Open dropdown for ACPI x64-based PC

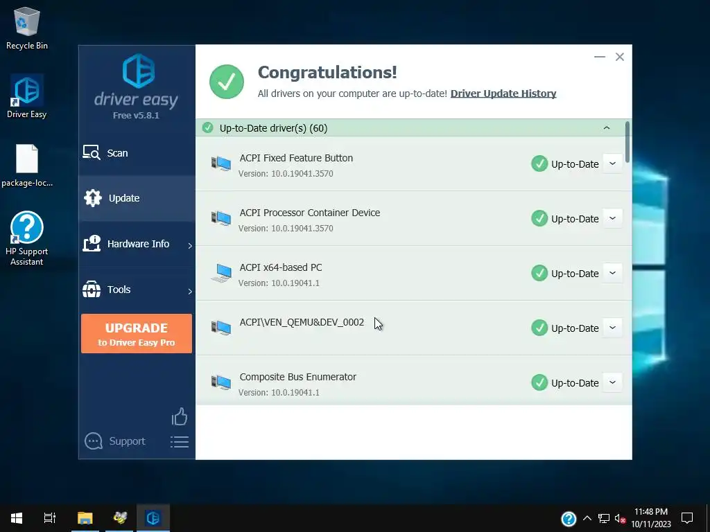(x=612, y=273)
